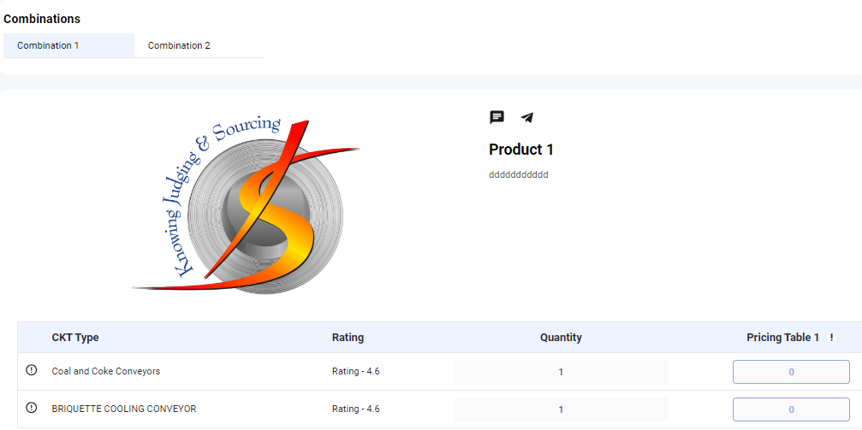Click the comment message icon above Product 1
The width and height of the screenshot is (862, 430).
click(x=497, y=117)
